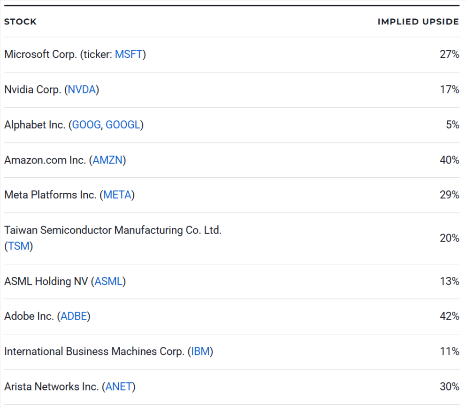Click Arista's 30% upside value

tap(450, 386)
